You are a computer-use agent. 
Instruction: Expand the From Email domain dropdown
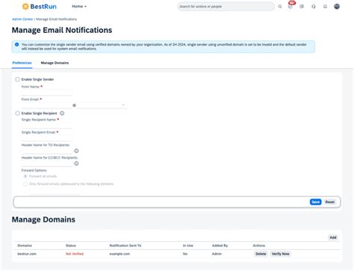[x=102, y=106]
